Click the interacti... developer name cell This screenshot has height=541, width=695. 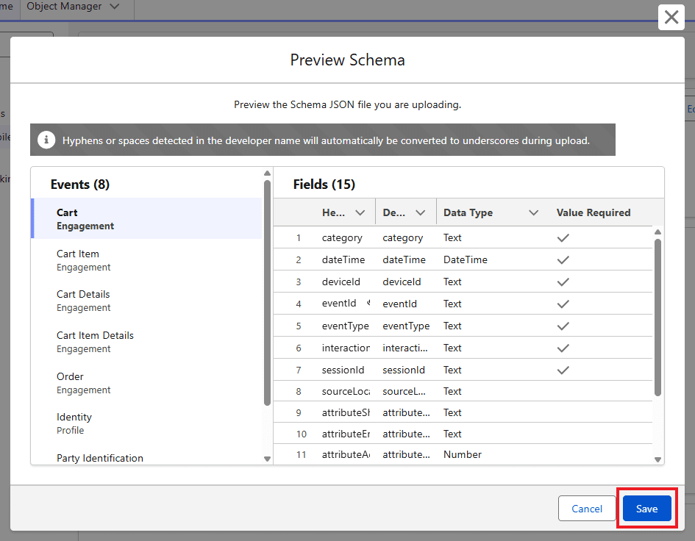point(405,348)
